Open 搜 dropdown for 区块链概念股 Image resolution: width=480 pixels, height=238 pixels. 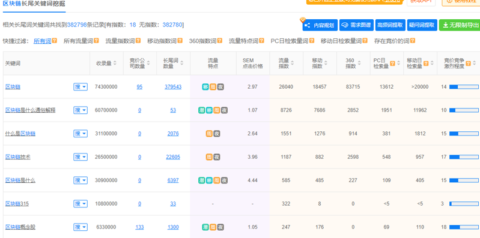tap(81, 227)
